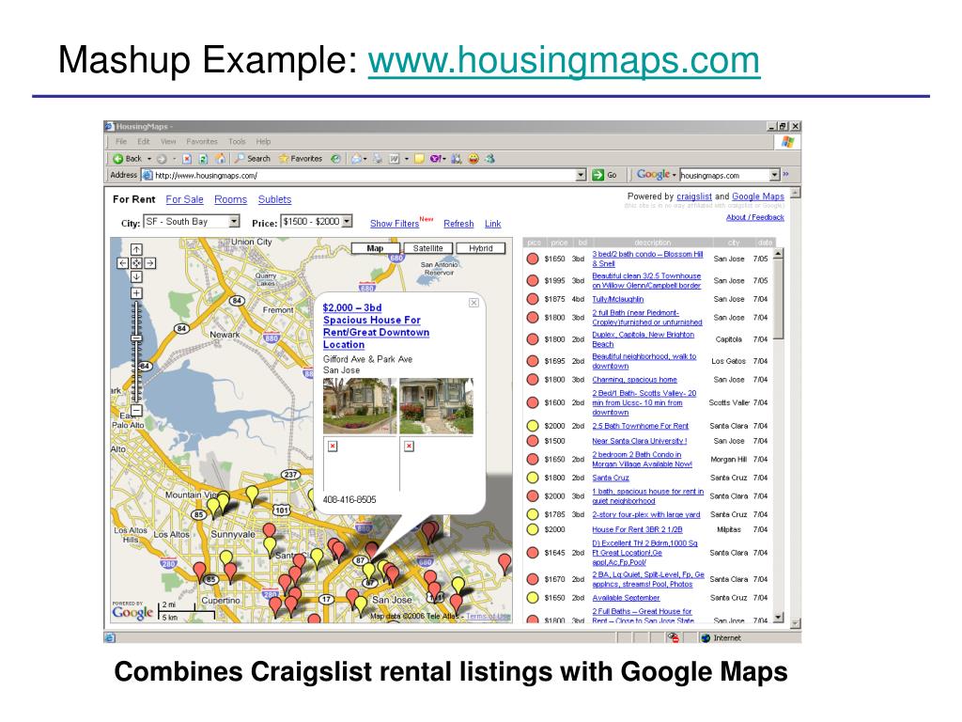Click red marker beside Charming, spacious home listing
This screenshot has width=962, height=722.
pos(533,380)
